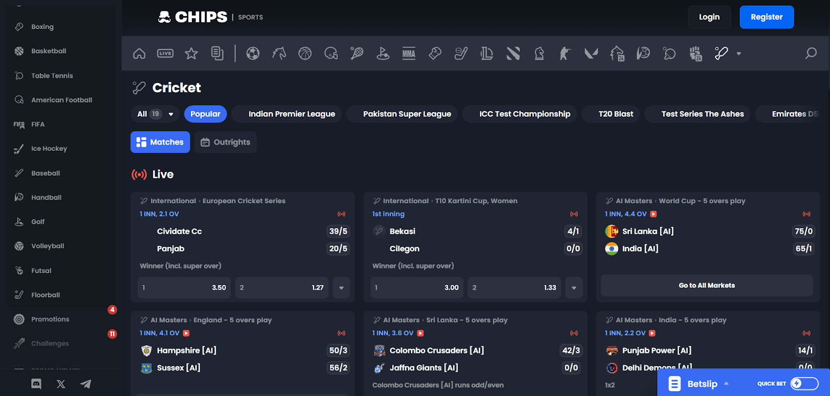Open live stream icon for Punjab Power match
Image resolution: width=830 pixels, height=396 pixels.
coord(652,333)
